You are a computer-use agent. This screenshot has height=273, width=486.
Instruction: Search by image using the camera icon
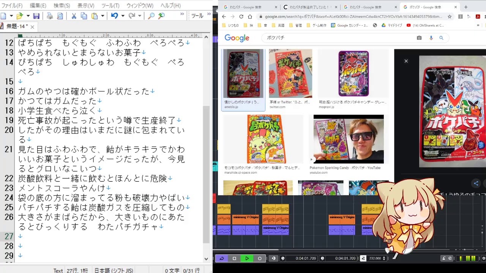[x=419, y=38]
